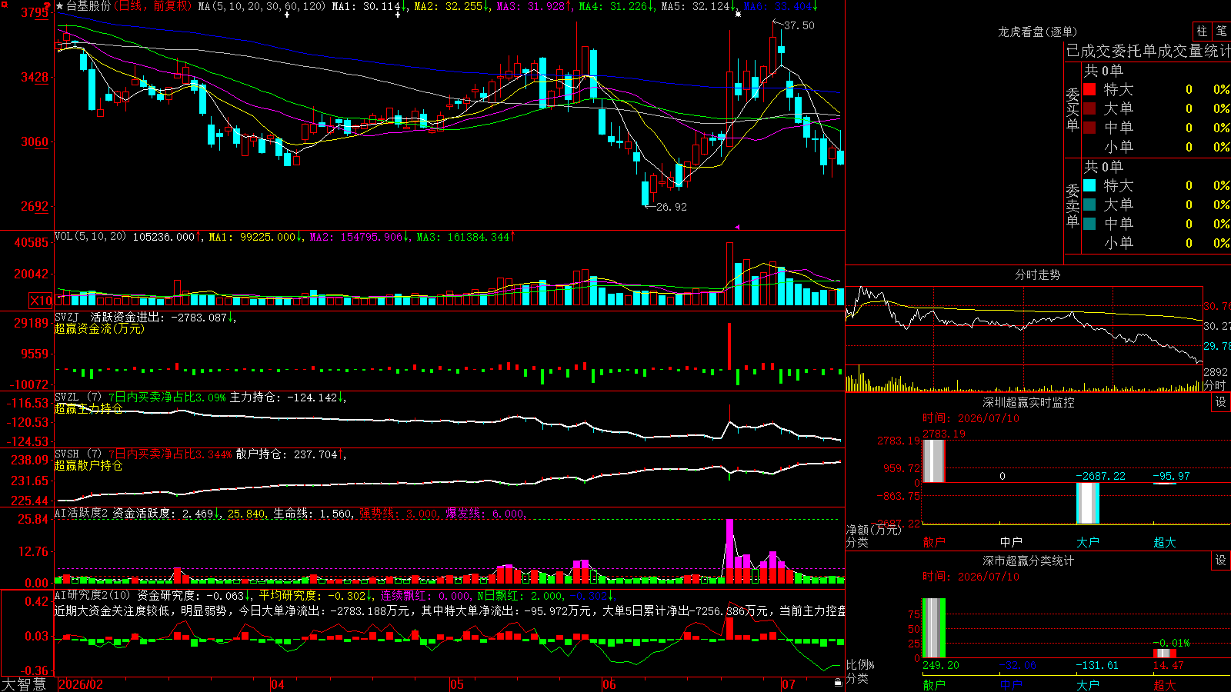This screenshot has width=1231, height=692.
Task: Click the 深圳超赢实时监控 panel title
Action: tap(1029, 402)
